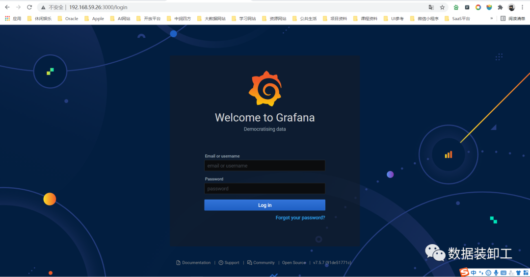Screen dimensions: 530x277
Task: Open the Support footer link
Action: tap(229, 262)
